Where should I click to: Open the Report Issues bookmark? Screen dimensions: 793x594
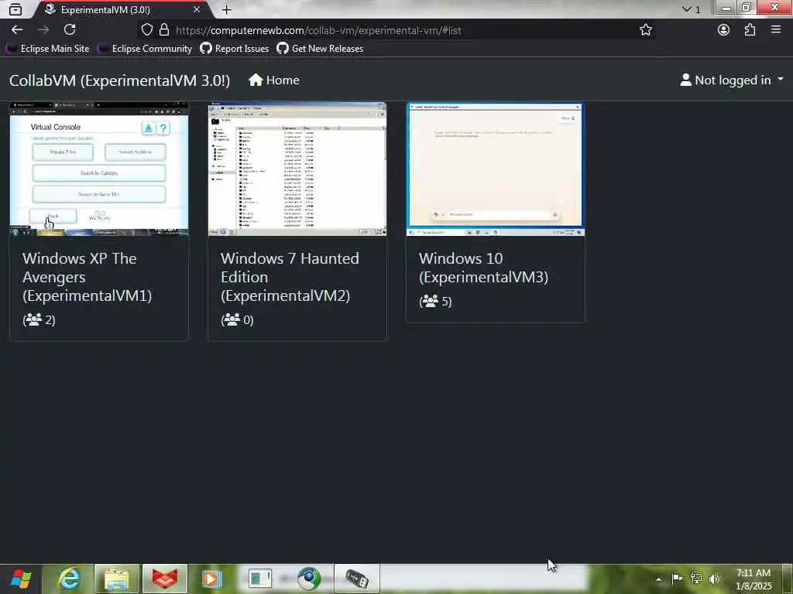pos(234,49)
